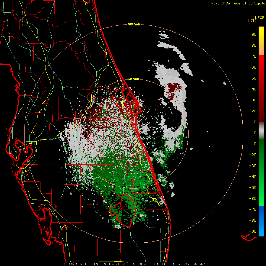This screenshot has height=266, width=266.
Task: Click the -70 knot scale label
Action: [253, 210]
